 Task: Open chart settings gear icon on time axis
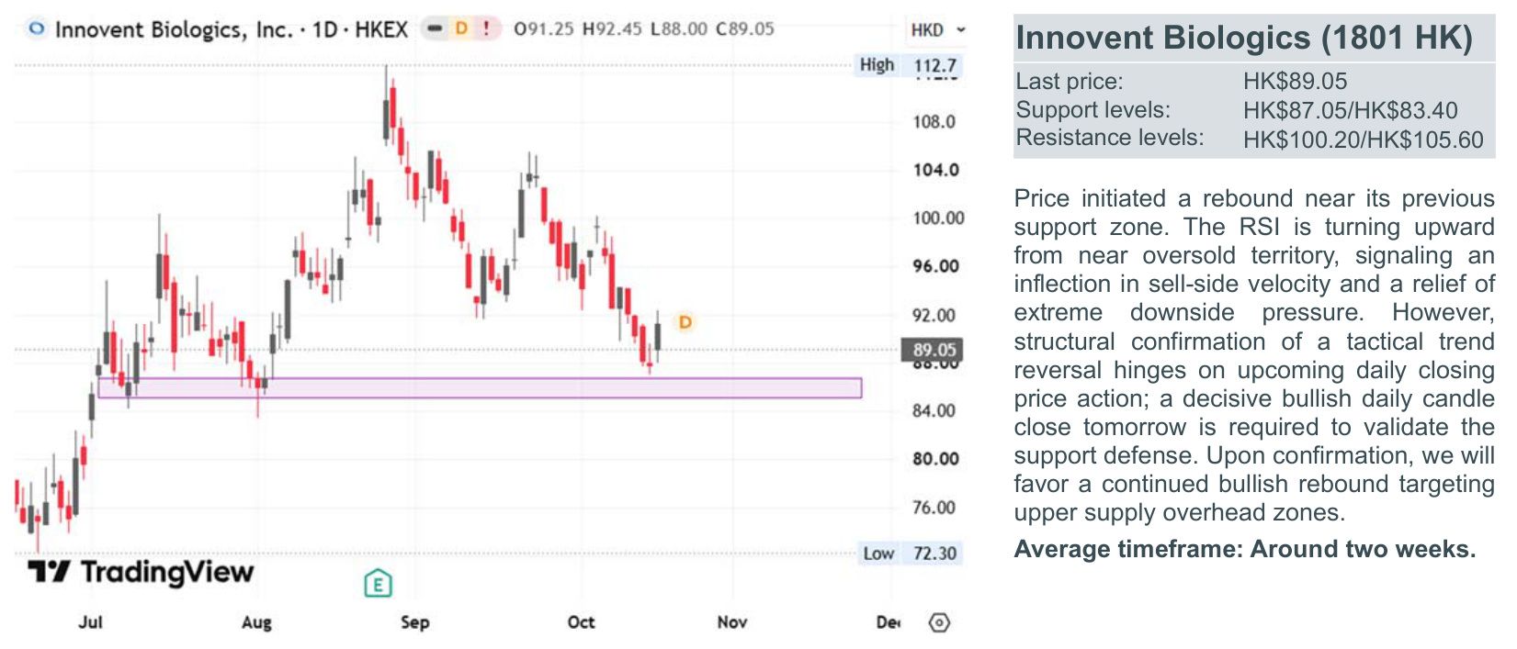pos(939,622)
